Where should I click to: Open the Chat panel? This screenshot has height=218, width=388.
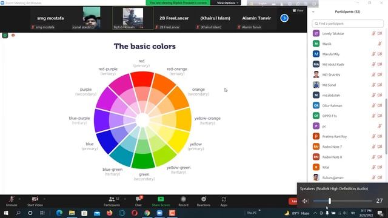[x=138, y=201]
